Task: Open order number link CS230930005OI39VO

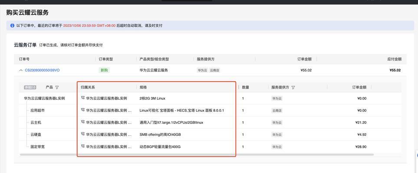Action: [42, 70]
